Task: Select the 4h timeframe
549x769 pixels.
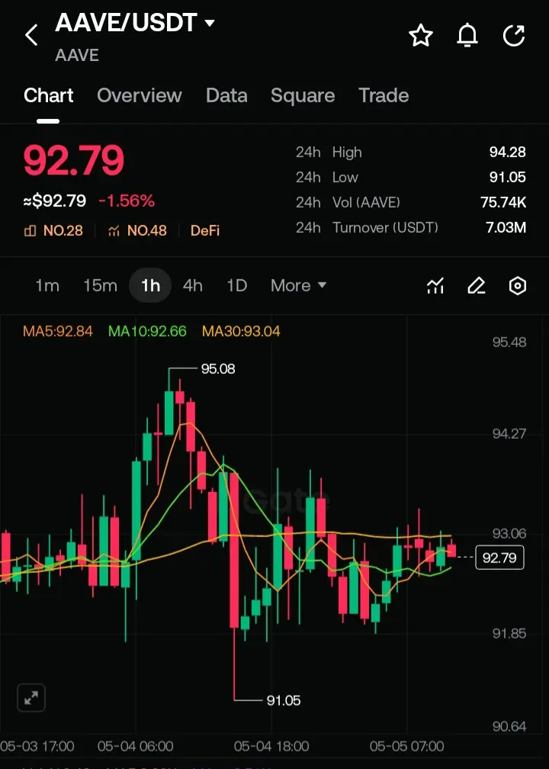Action: 192,285
